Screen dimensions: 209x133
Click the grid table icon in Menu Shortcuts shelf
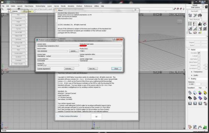coord(190,24)
